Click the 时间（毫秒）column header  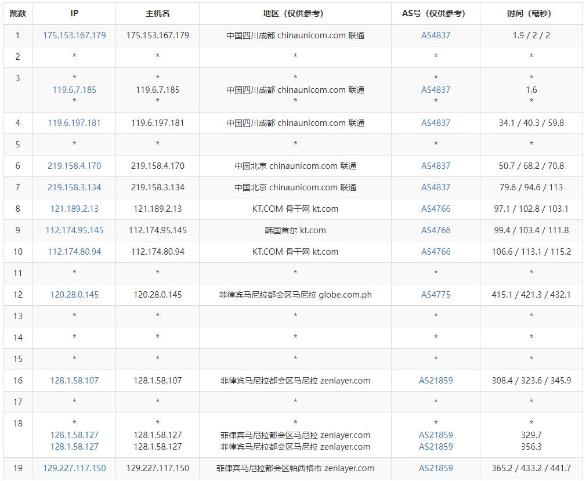click(531, 13)
